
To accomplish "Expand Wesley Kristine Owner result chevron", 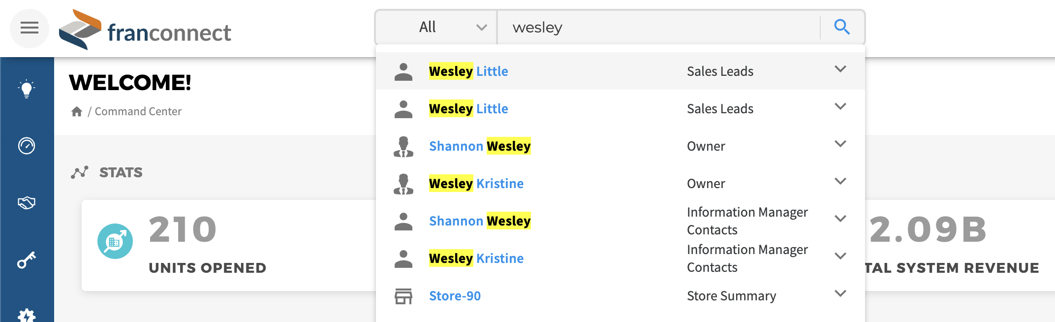I will pos(840,181).
